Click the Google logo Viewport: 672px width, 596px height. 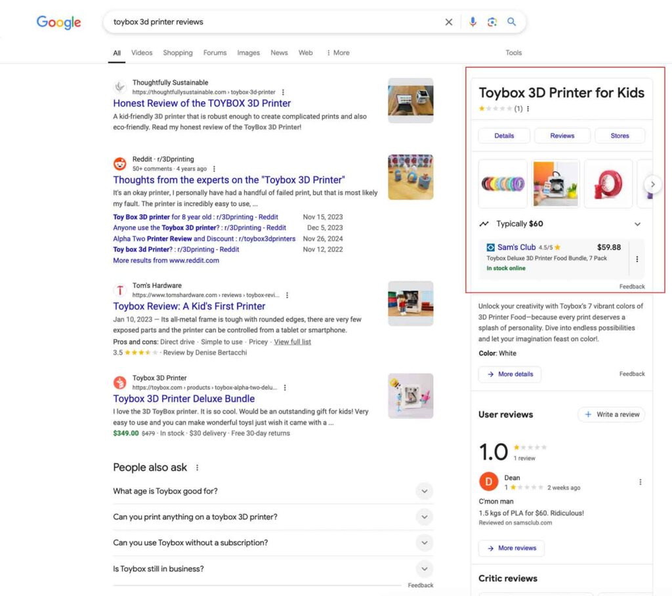click(x=58, y=22)
